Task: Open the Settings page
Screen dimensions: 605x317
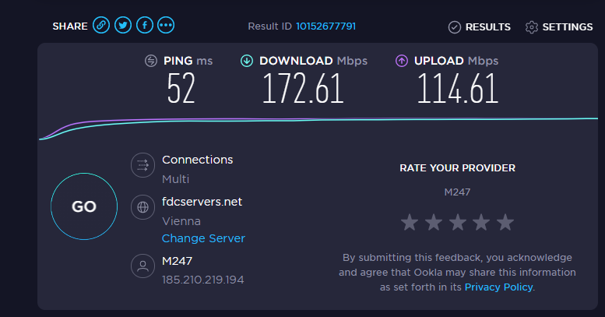Action: tap(559, 27)
